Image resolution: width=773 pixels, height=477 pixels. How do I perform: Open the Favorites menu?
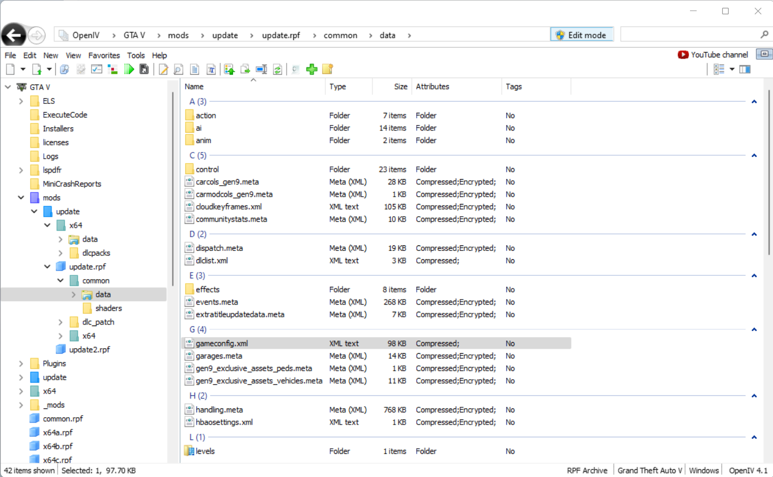104,55
